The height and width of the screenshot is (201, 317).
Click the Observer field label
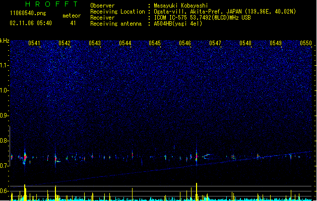102,6
